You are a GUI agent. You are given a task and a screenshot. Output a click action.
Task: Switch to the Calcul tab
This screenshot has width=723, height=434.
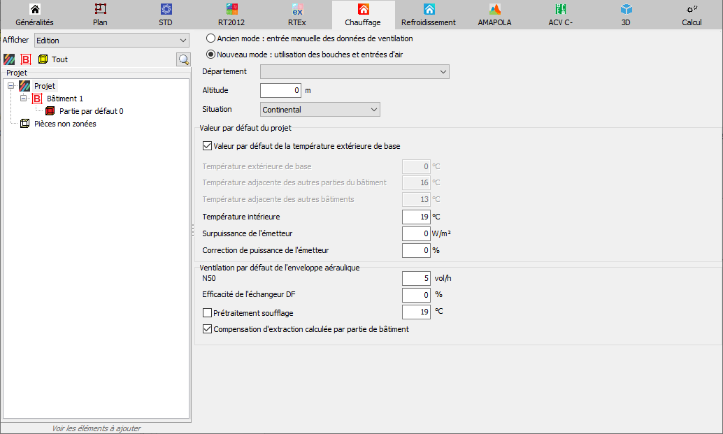(692, 15)
